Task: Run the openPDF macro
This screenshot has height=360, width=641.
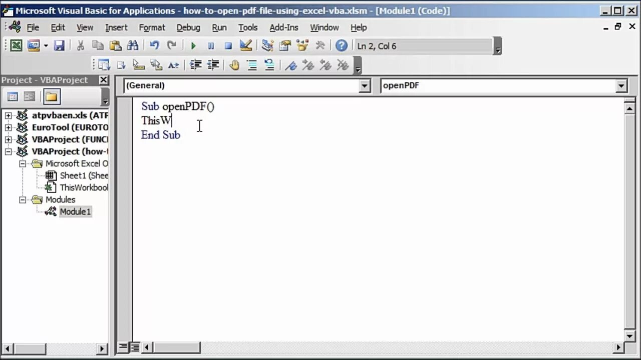Action: 193,45
